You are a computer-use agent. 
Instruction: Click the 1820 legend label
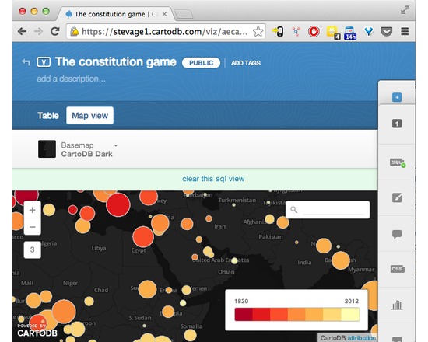pos(241,301)
